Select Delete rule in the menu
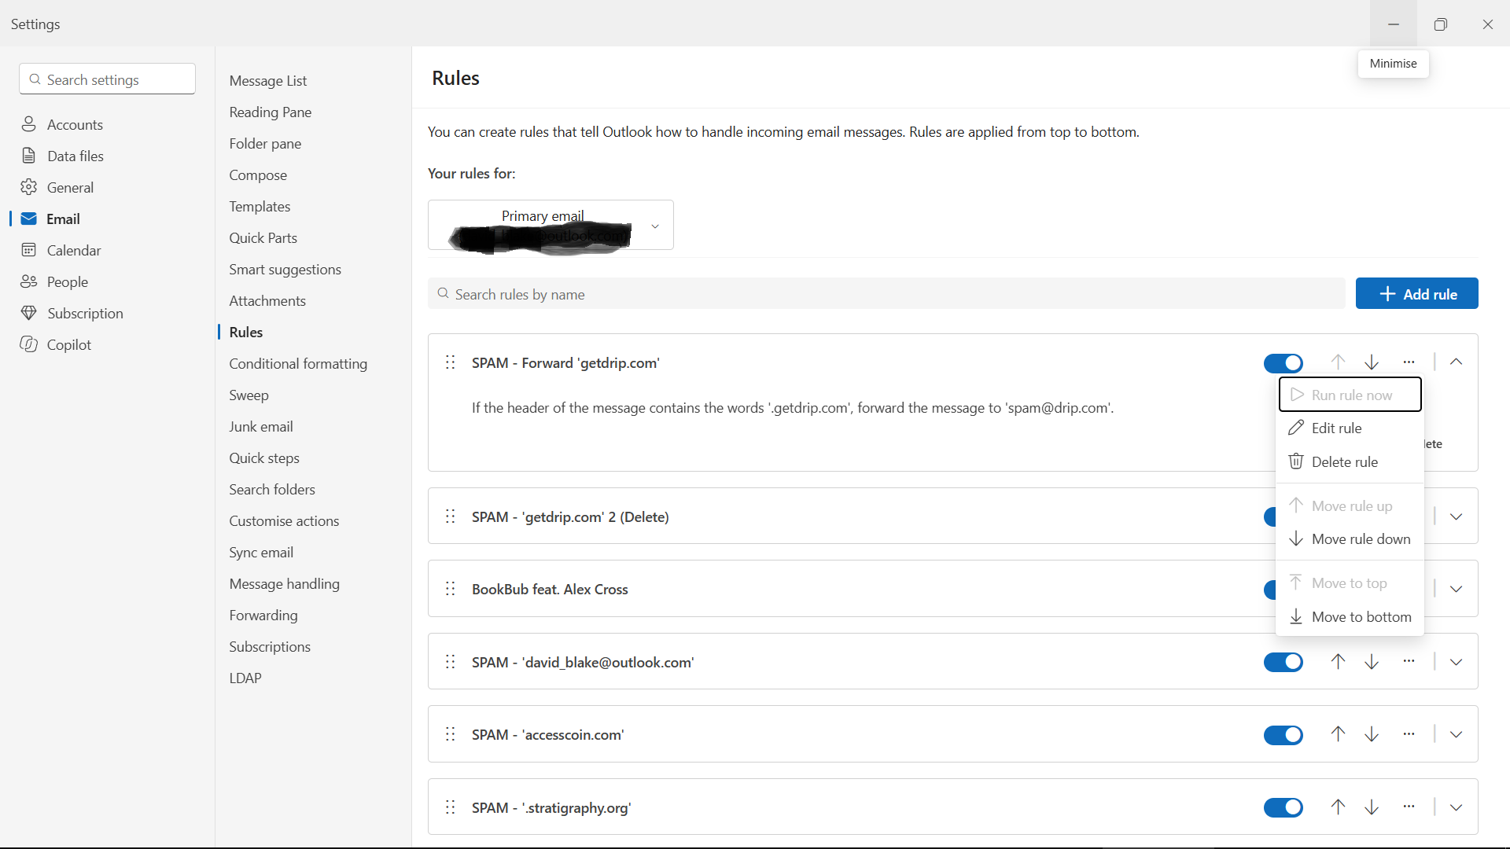 coord(1350,462)
